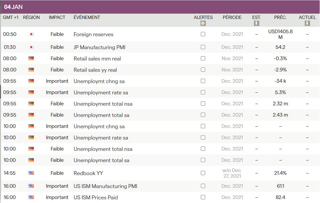Click Faible impact in Redbook YY row
The width and height of the screenshot is (320, 203).
click(57, 173)
